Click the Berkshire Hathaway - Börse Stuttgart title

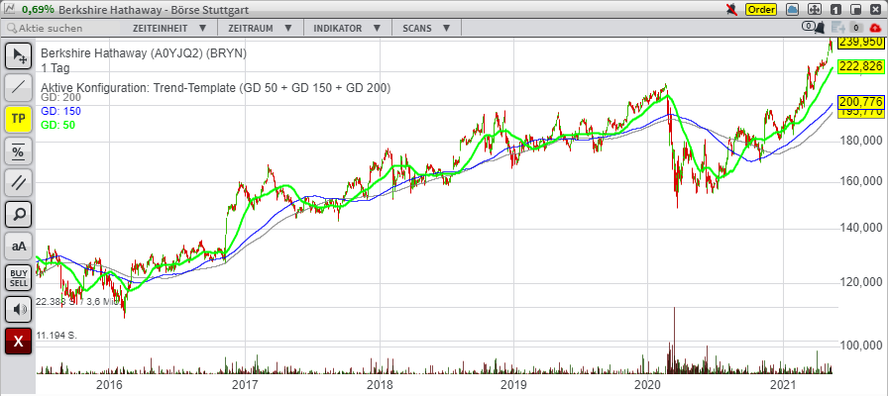tap(154, 10)
